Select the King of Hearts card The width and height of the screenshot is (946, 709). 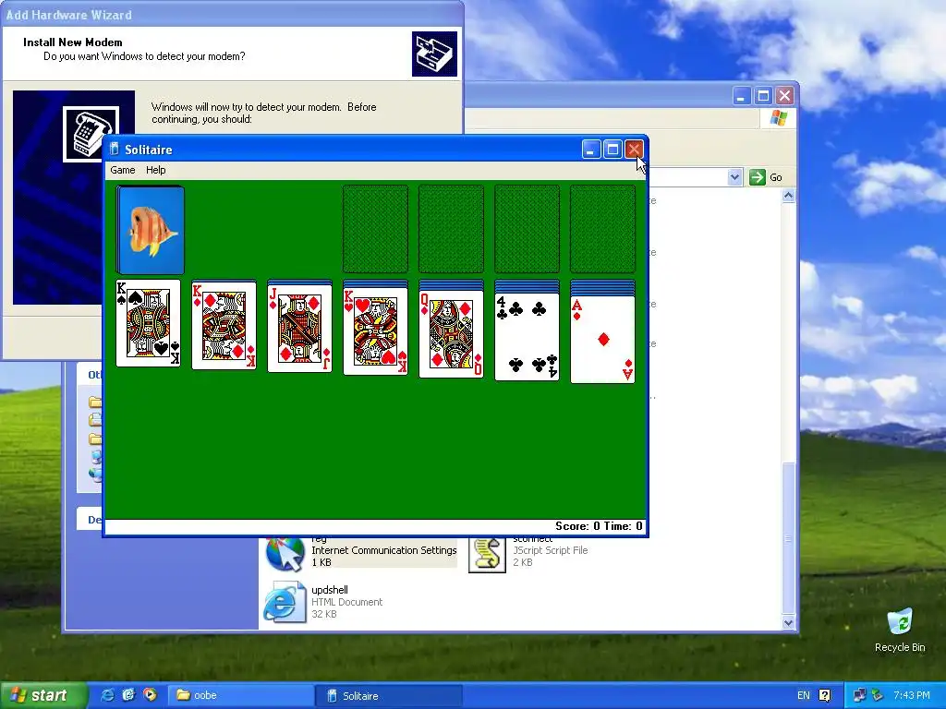tap(375, 331)
